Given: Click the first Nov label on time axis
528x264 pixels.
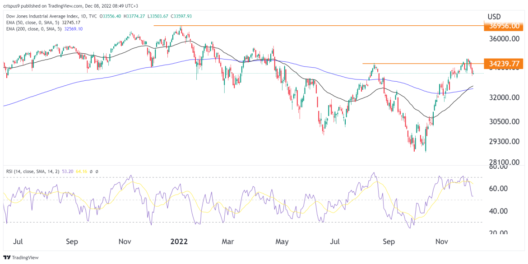Looking at the screenshot, I should click(125, 242).
